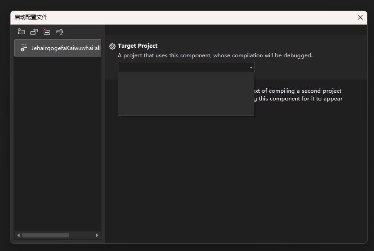
Task: Delete the selected launch profile
Action: [46, 31]
